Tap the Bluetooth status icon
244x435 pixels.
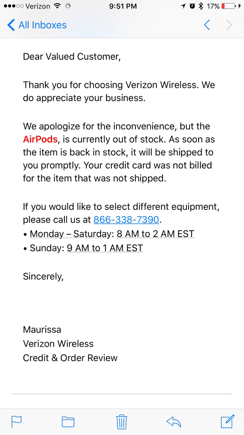[x=201, y=6]
